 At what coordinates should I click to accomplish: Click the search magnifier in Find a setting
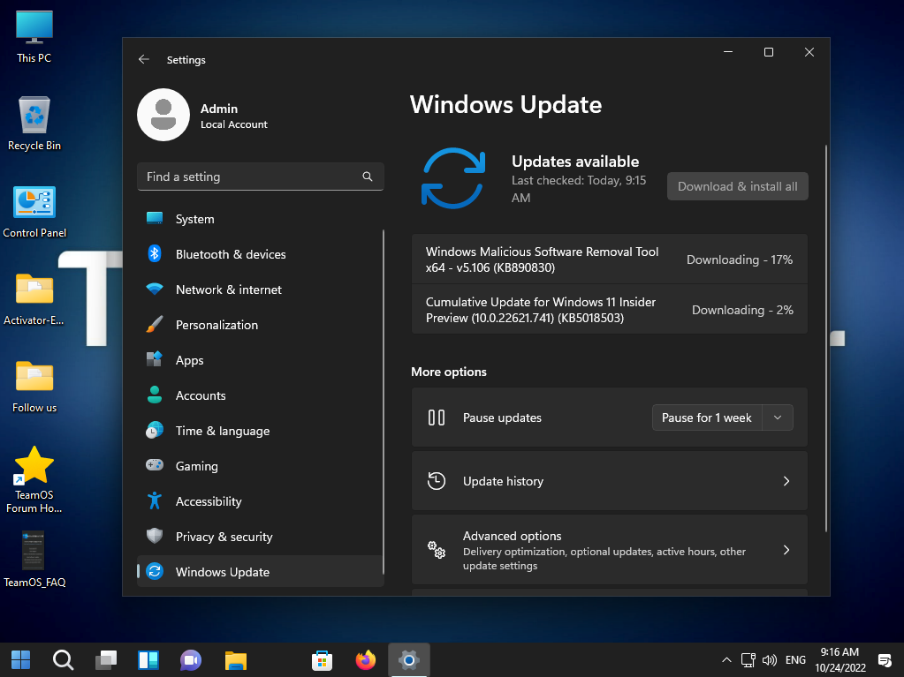[x=368, y=177]
